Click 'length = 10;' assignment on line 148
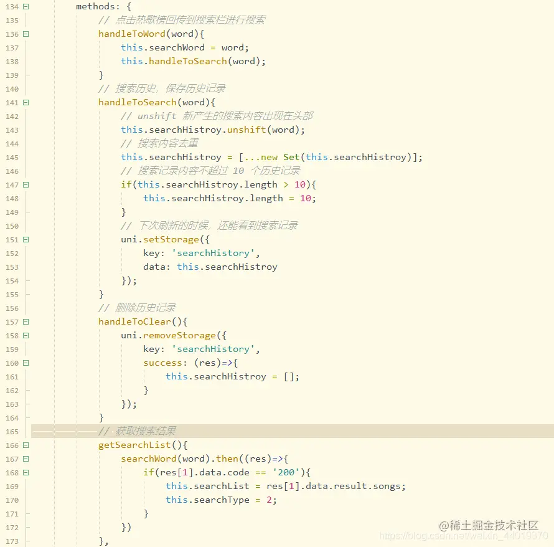Viewport: 554px width, 547px height. (x=283, y=198)
